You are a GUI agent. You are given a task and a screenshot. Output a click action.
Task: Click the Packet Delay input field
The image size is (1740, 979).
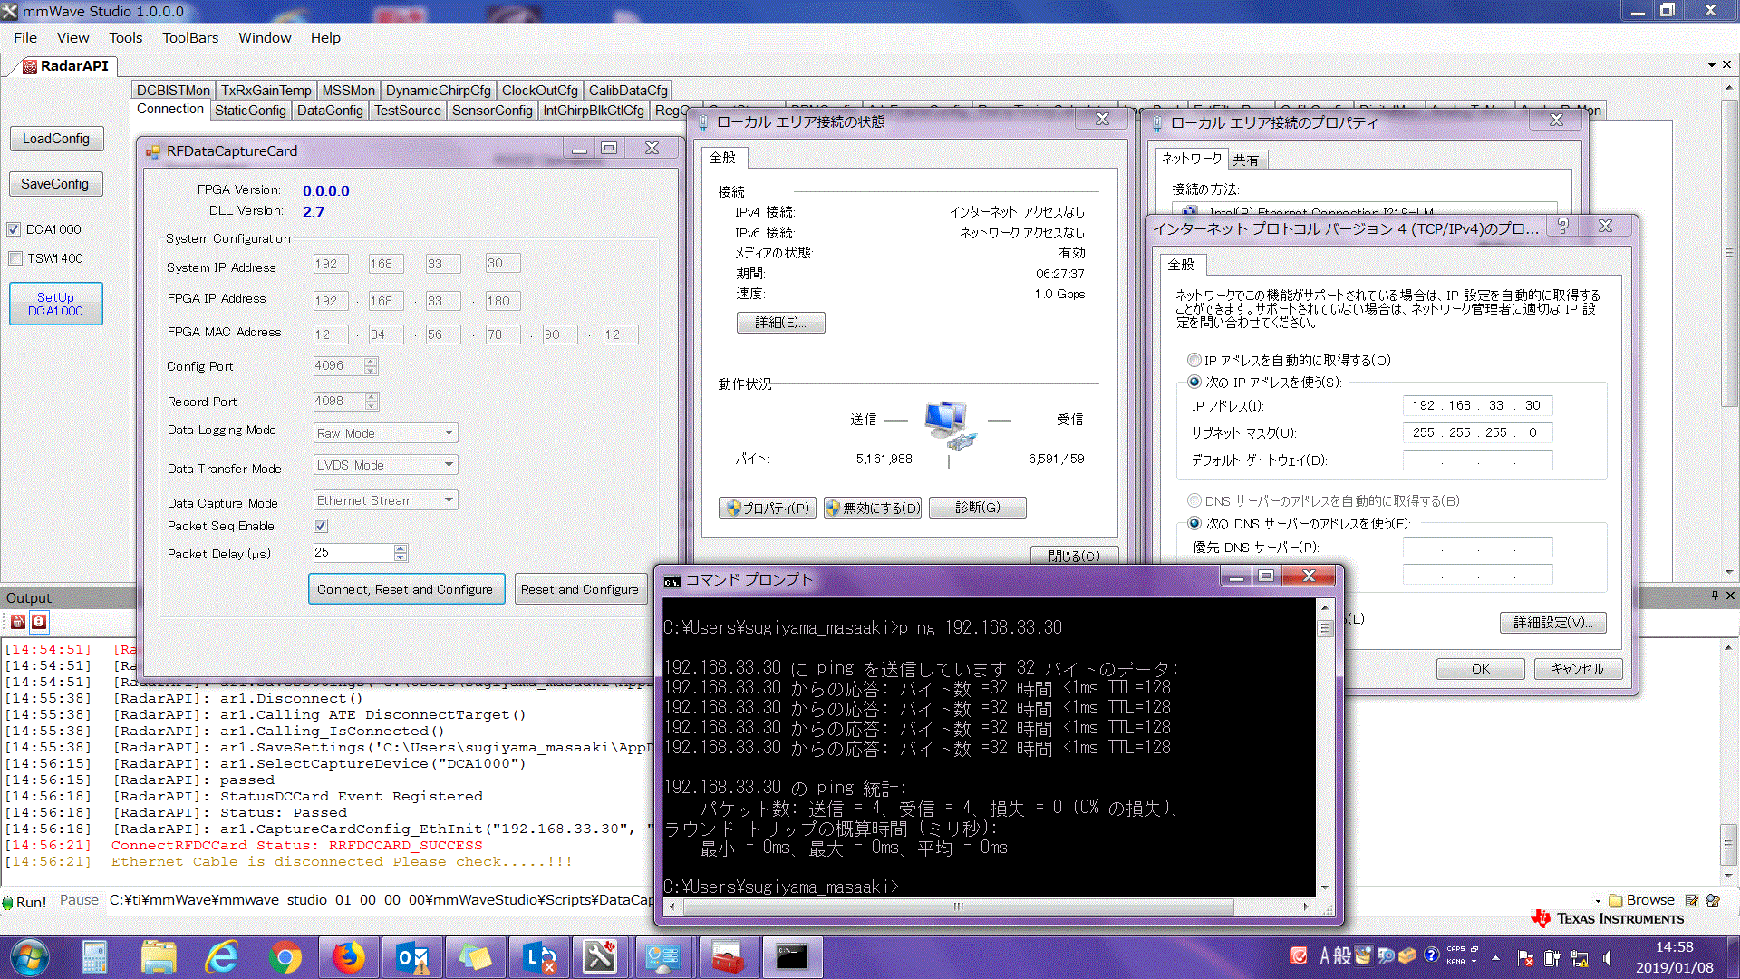(353, 552)
